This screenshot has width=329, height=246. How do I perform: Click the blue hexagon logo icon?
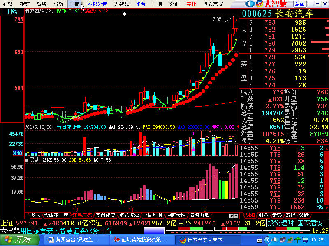(250, 4)
